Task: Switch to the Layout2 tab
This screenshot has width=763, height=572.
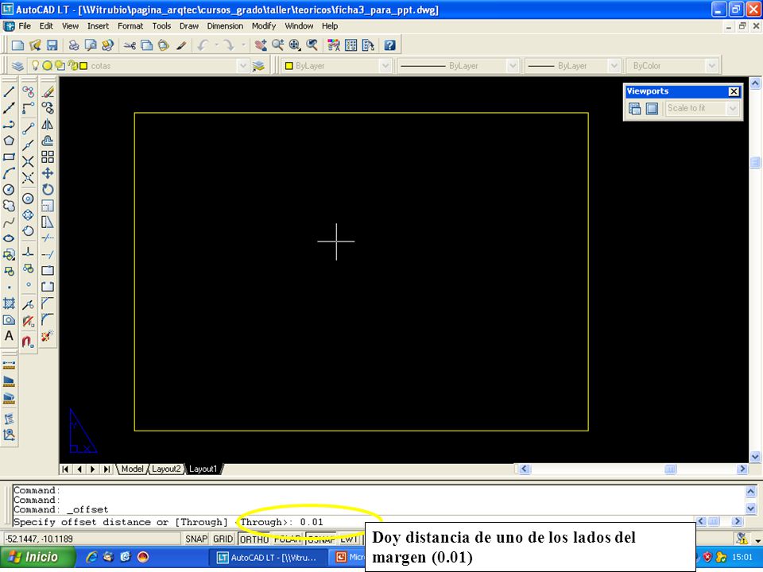Action: [x=166, y=469]
